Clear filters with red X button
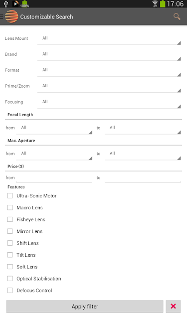187x319 pixels. tap(173, 306)
